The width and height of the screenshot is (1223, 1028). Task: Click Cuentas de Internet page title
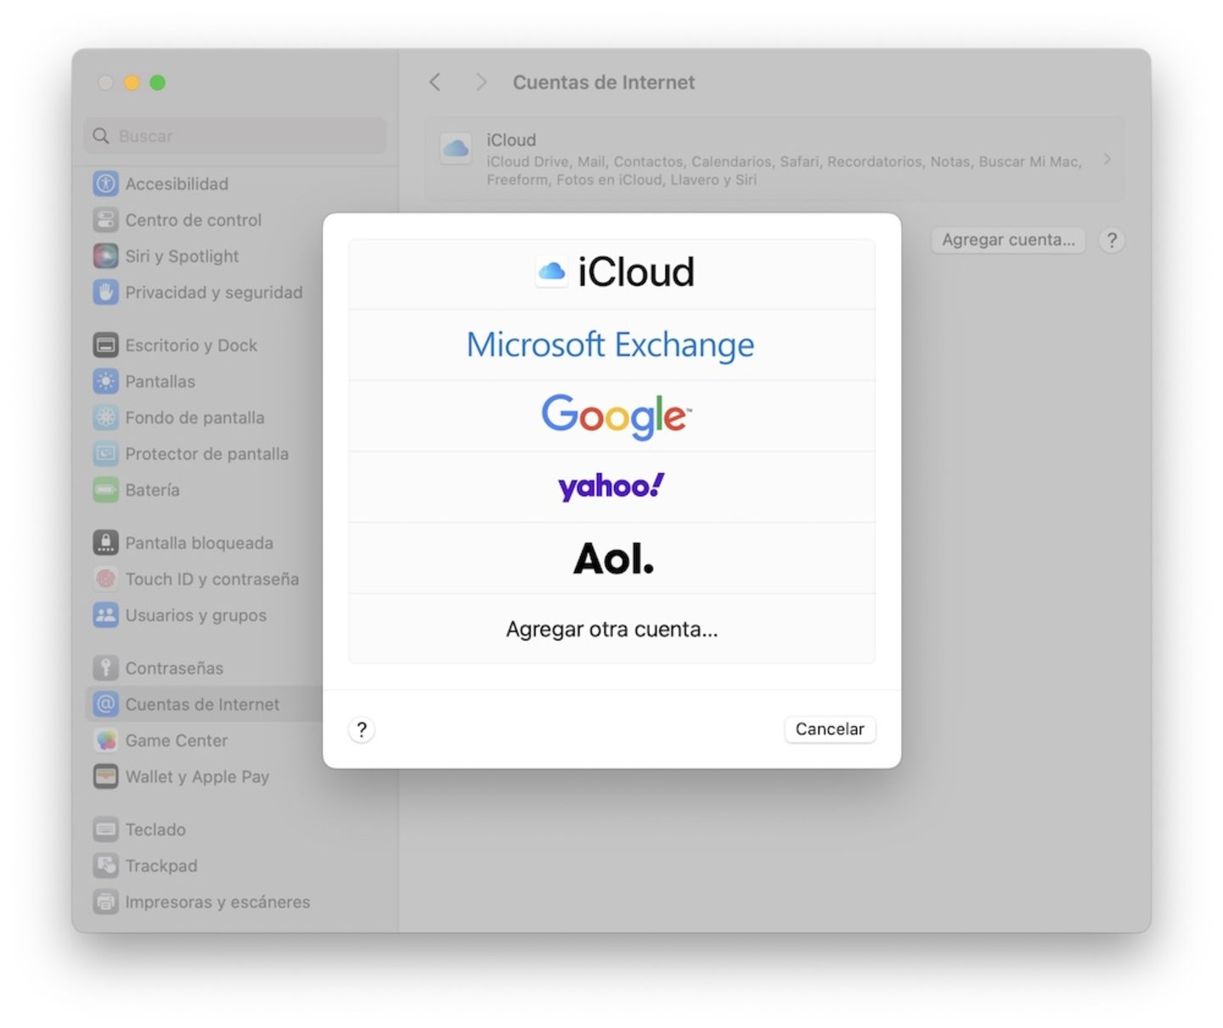click(x=604, y=82)
